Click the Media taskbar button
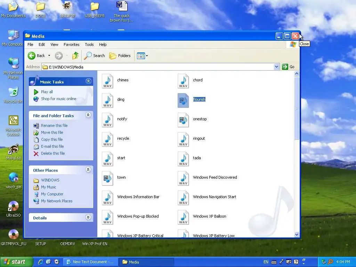The width and height of the screenshot is (356, 267). (x=146, y=262)
